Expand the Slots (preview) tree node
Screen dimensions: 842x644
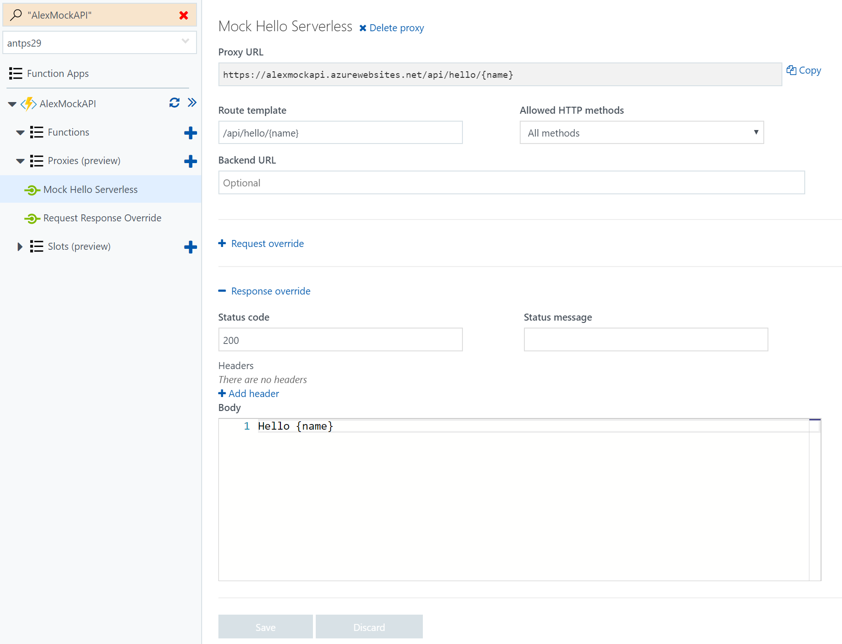point(20,247)
